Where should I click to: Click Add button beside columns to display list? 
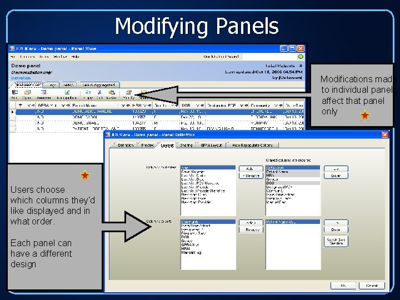tap(251, 169)
